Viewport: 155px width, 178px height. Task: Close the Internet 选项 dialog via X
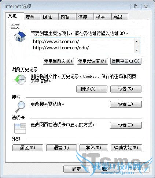146,6
